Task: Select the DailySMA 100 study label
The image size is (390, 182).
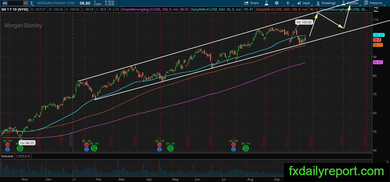Action: point(282,9)
